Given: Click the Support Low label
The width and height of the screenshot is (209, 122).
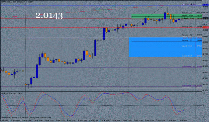Looking at the screenshot, I should (187, 88).
